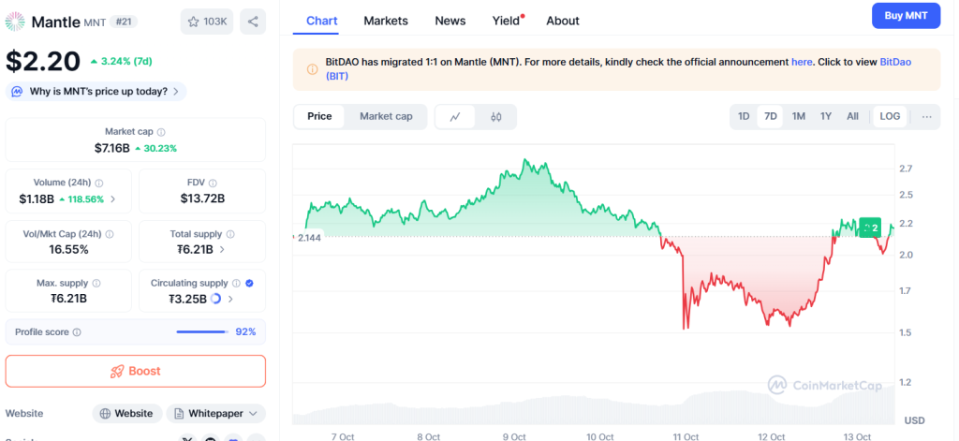Click the Market cap info icon
This screenshot has width=959, height=441.
161,132
